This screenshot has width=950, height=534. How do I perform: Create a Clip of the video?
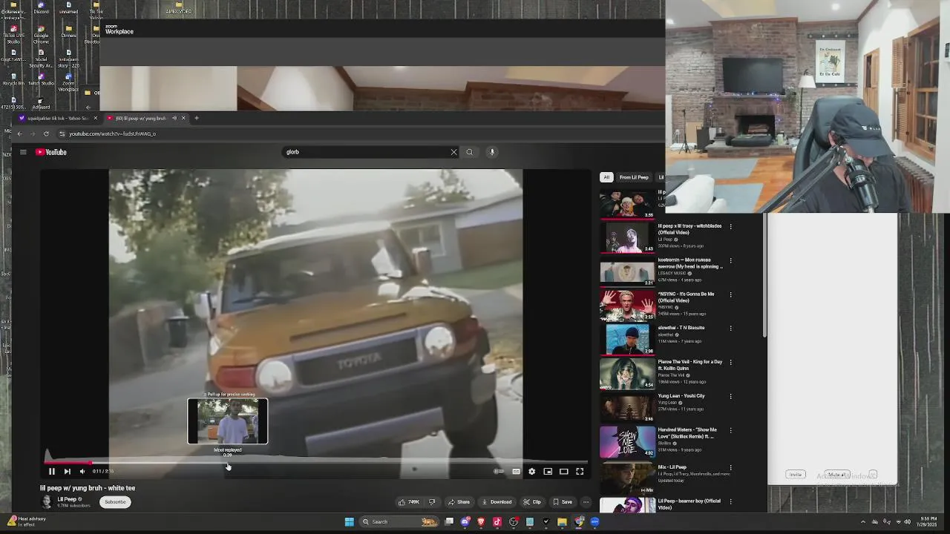[533, 502]
